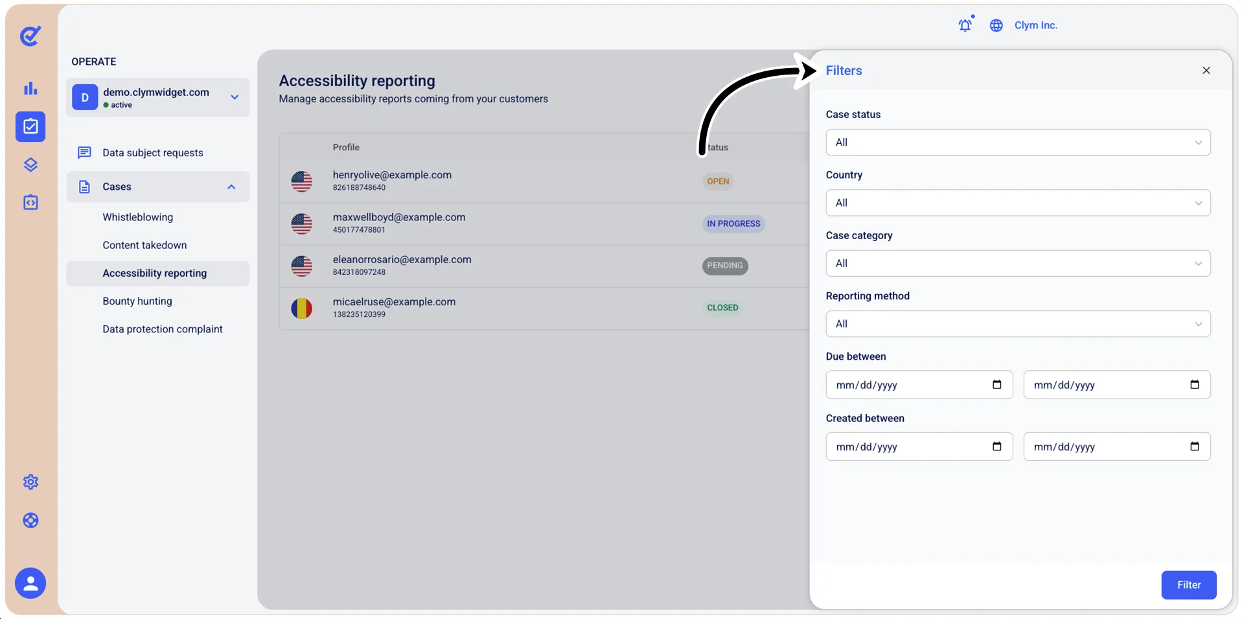1242x619 pixels.
Task: Open settings gear icon in sidebar
Action: (30, 482)
